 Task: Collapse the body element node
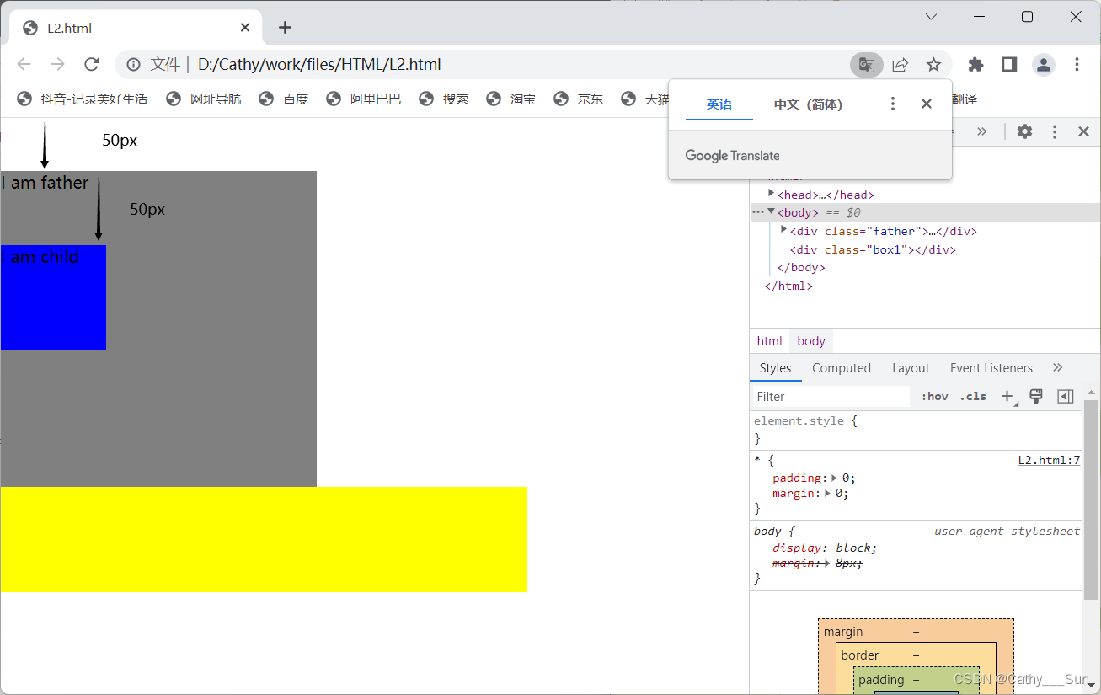pyautogui.click(x=771, y=211)
